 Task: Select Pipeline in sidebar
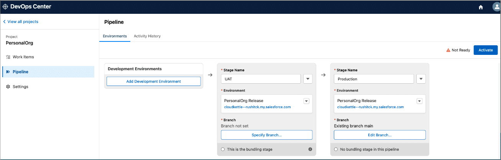point(48,72)
